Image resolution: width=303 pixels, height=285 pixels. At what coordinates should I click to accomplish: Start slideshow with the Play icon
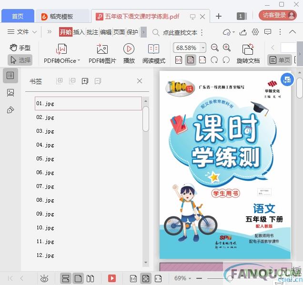129,53
